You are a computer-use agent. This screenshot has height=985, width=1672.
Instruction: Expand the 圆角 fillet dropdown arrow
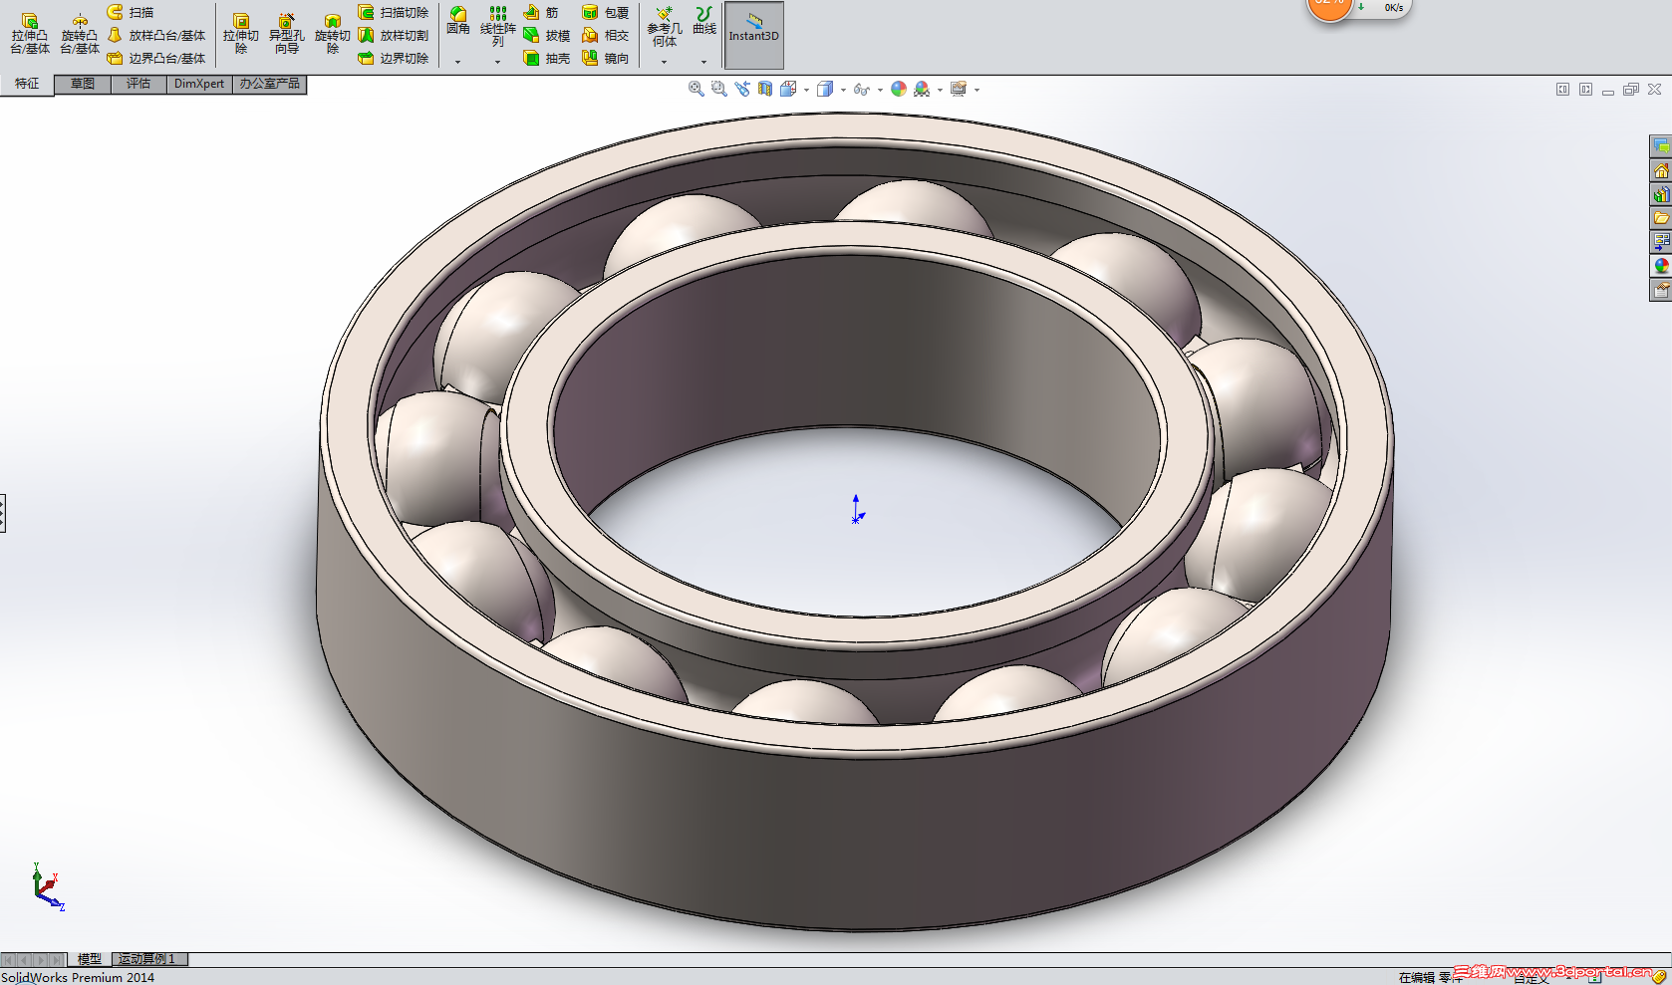point(458,62)
